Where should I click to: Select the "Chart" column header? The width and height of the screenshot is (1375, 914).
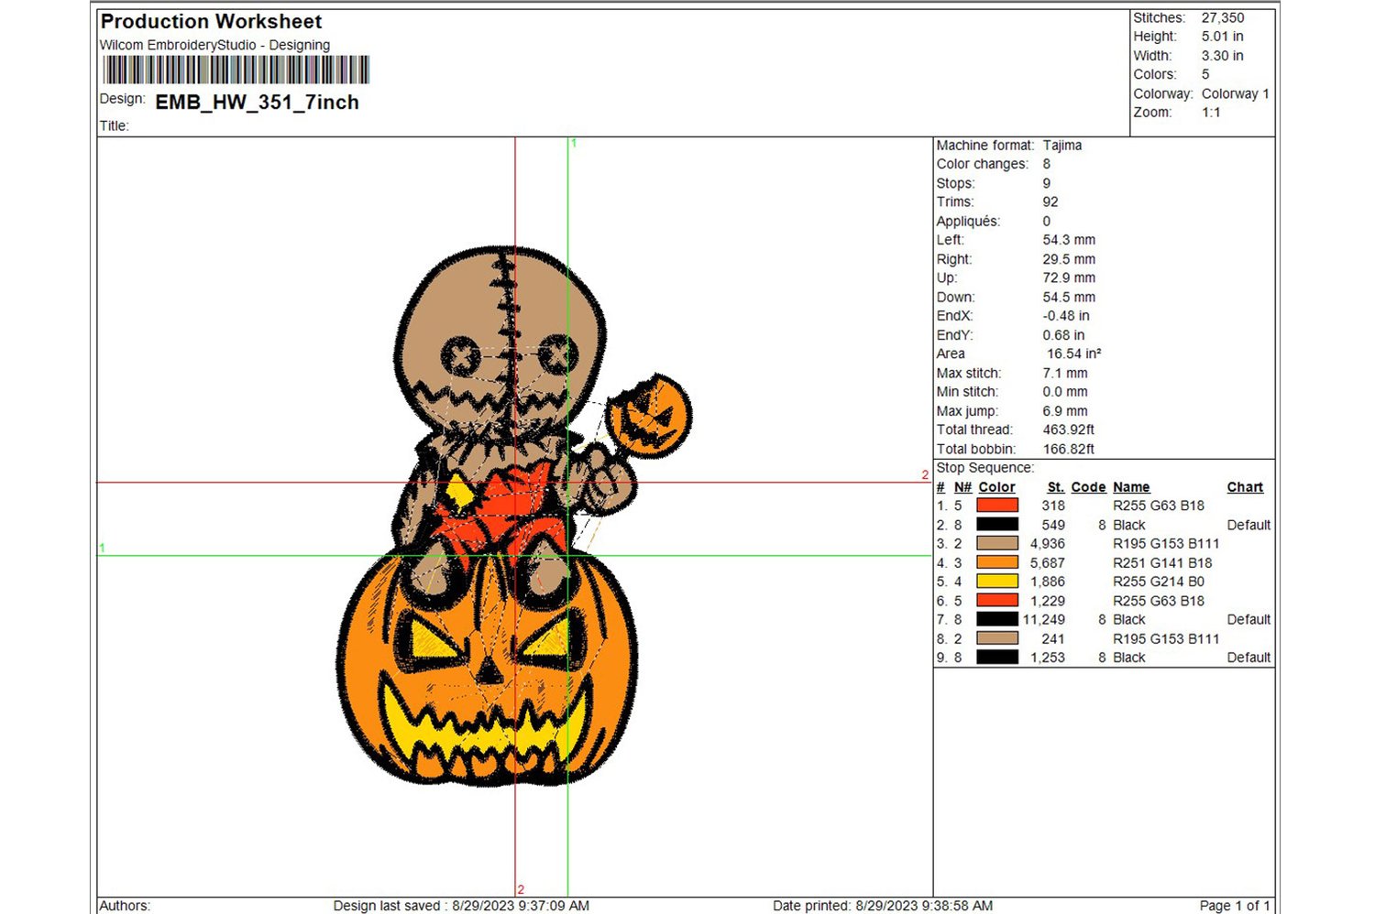(x=1245, y=487)
